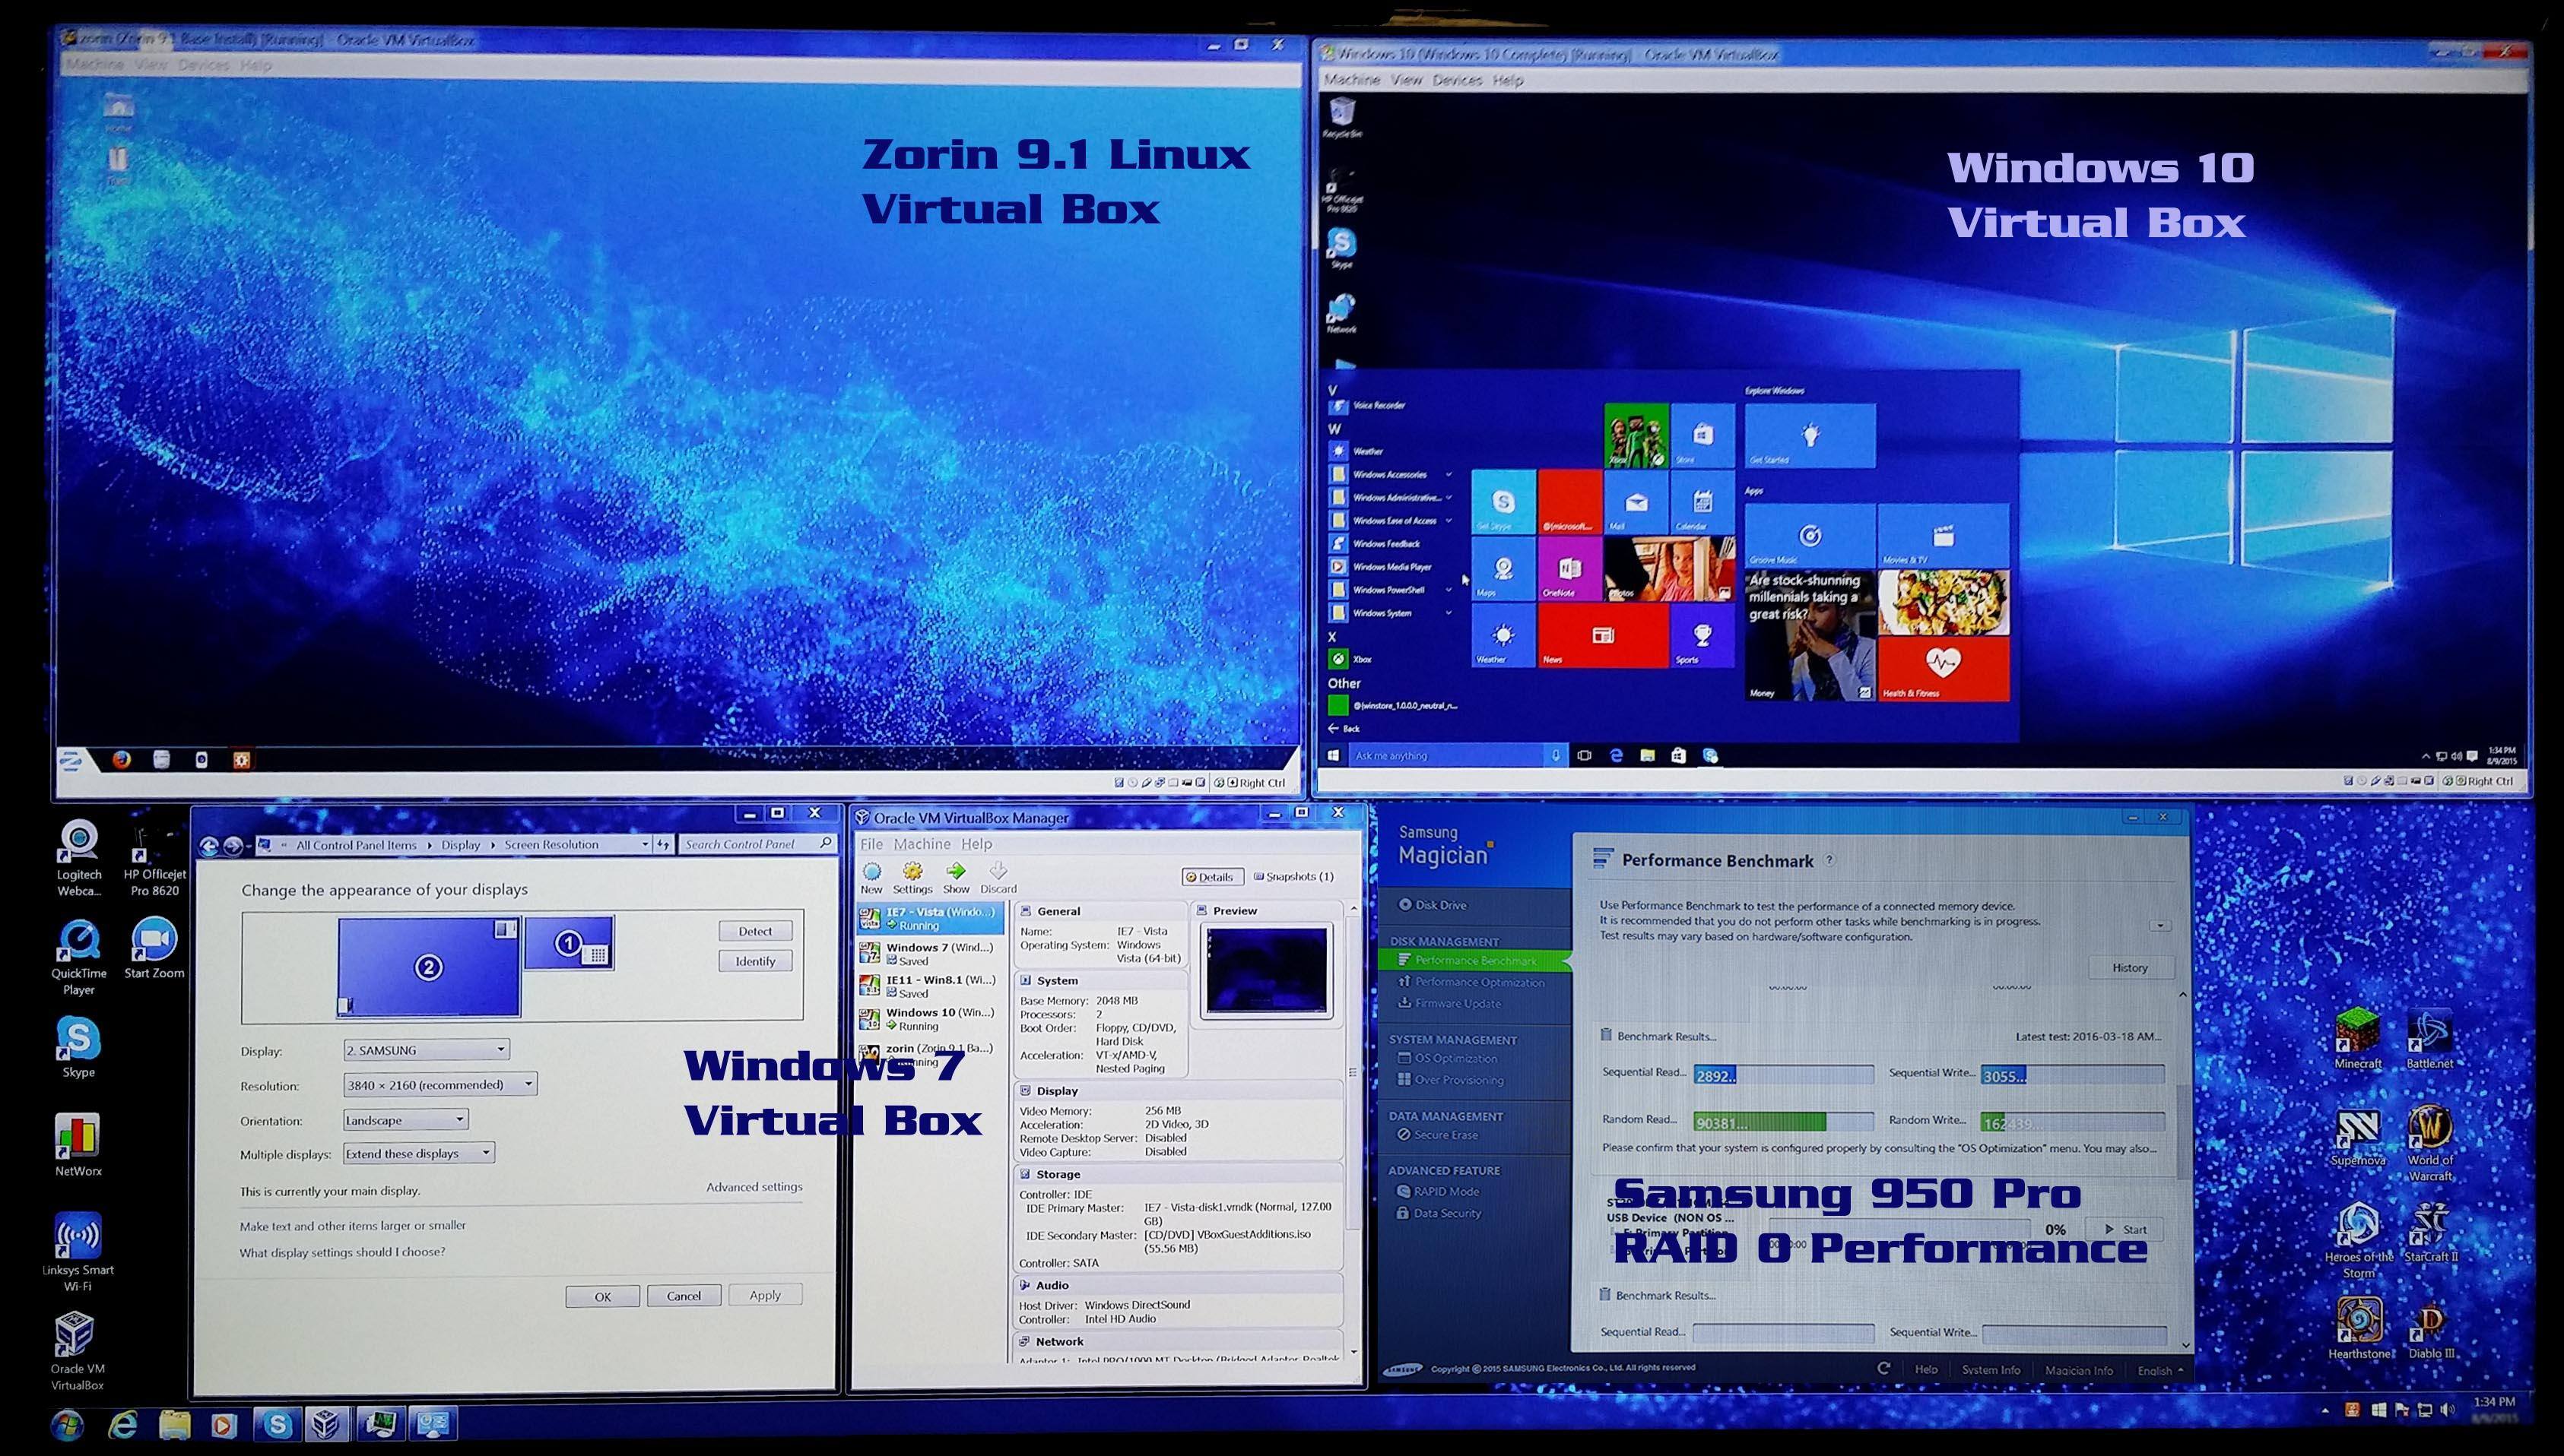View benchmark History in Samsung Magician
Image resolution: width=2564 pixels, height=1456 pixels.
[2131, 967]
